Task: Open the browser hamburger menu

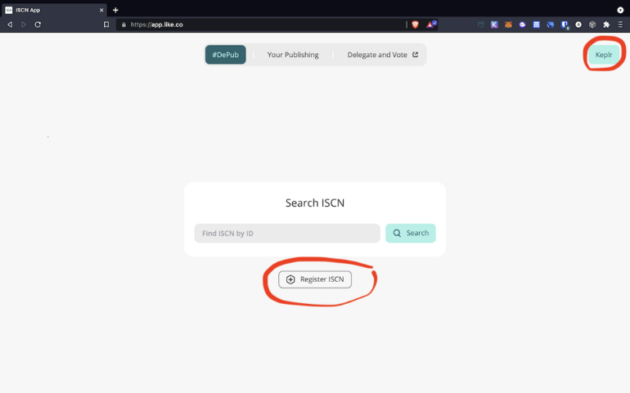Action: (620, 25)
